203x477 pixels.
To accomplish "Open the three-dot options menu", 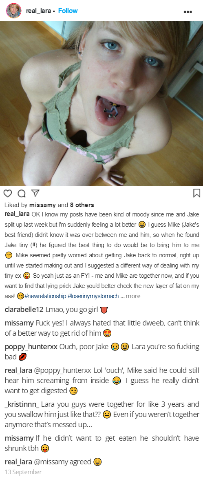I will (x=188, y=12).
